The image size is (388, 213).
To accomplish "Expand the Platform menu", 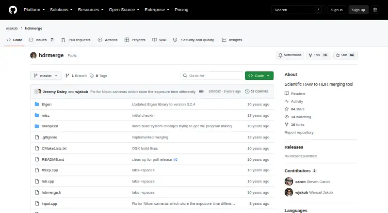I will point(34,10).
